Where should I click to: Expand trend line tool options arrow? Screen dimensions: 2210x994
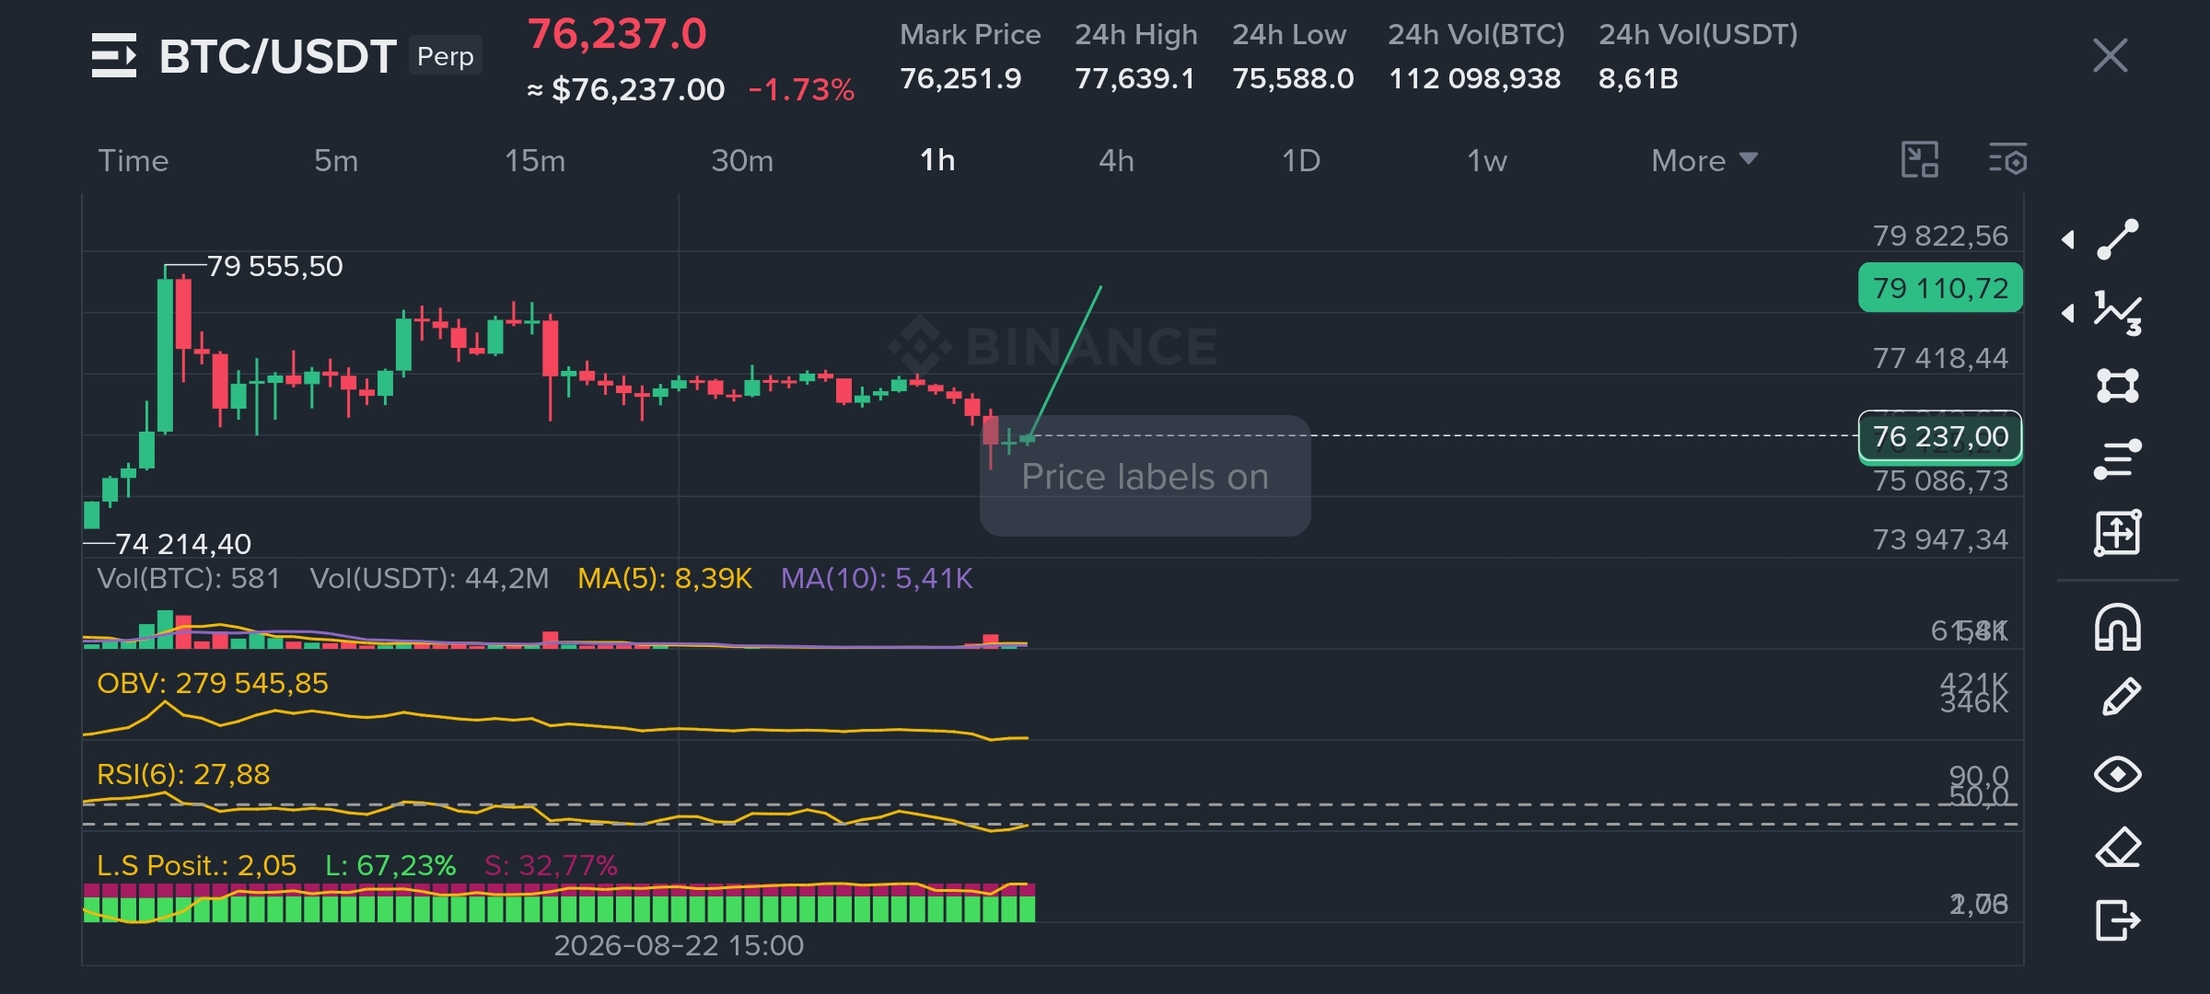pyautogui.click(x=2068, y=239)
